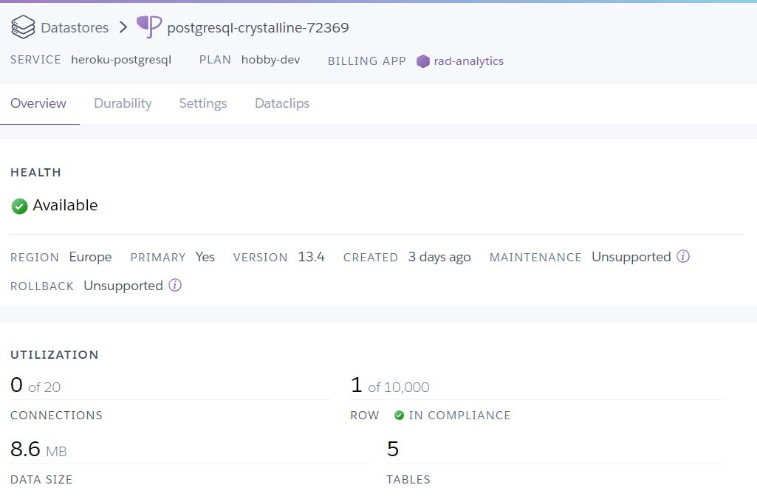This screenshot has height=499, width=757.
Task: Open the rad-analytics billing app link
Action: coord(468,61)
